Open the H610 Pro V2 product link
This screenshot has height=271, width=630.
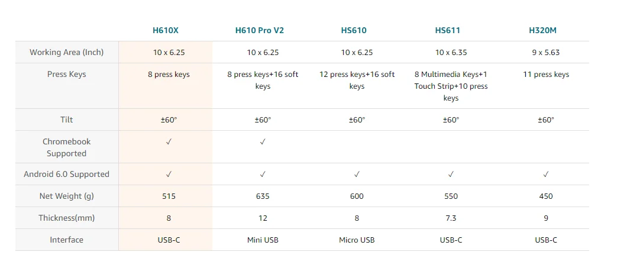[263, 30]
